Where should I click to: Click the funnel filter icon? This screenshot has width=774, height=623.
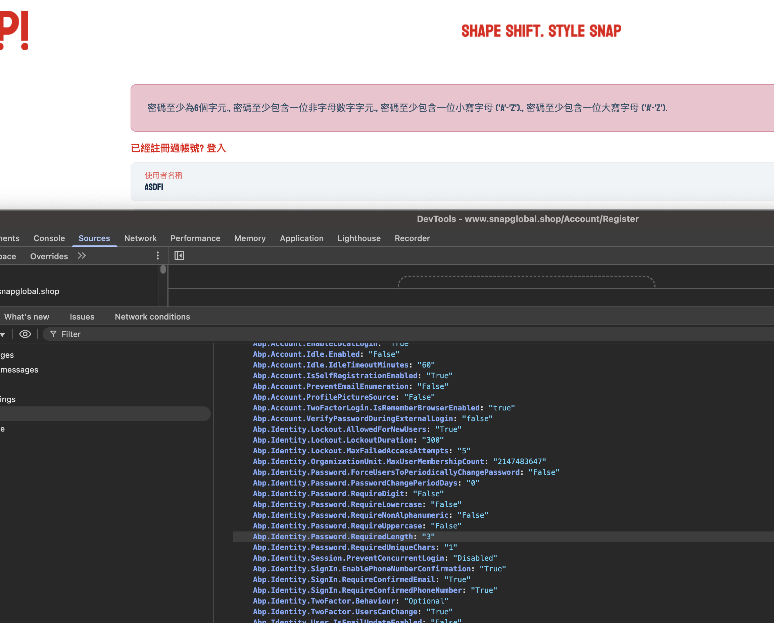pyautogui.click(x=53, y=334)
